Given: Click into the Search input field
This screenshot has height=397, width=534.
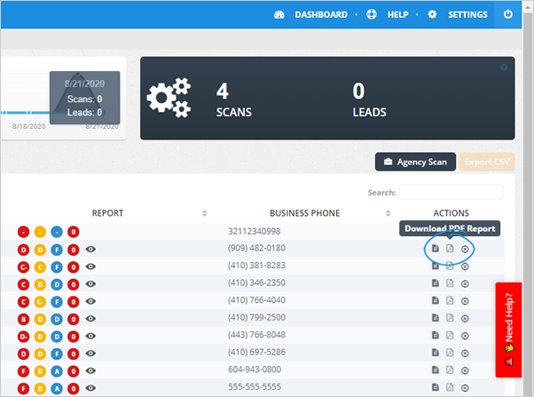Looking at the screenshot, I should pos(451,192).
